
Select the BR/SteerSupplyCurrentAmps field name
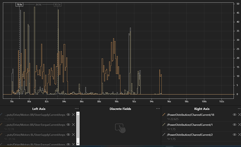[x=35, y=115]
